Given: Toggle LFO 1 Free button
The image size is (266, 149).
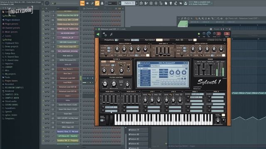Looking at the screenshot, I should (x=160, y=95).
